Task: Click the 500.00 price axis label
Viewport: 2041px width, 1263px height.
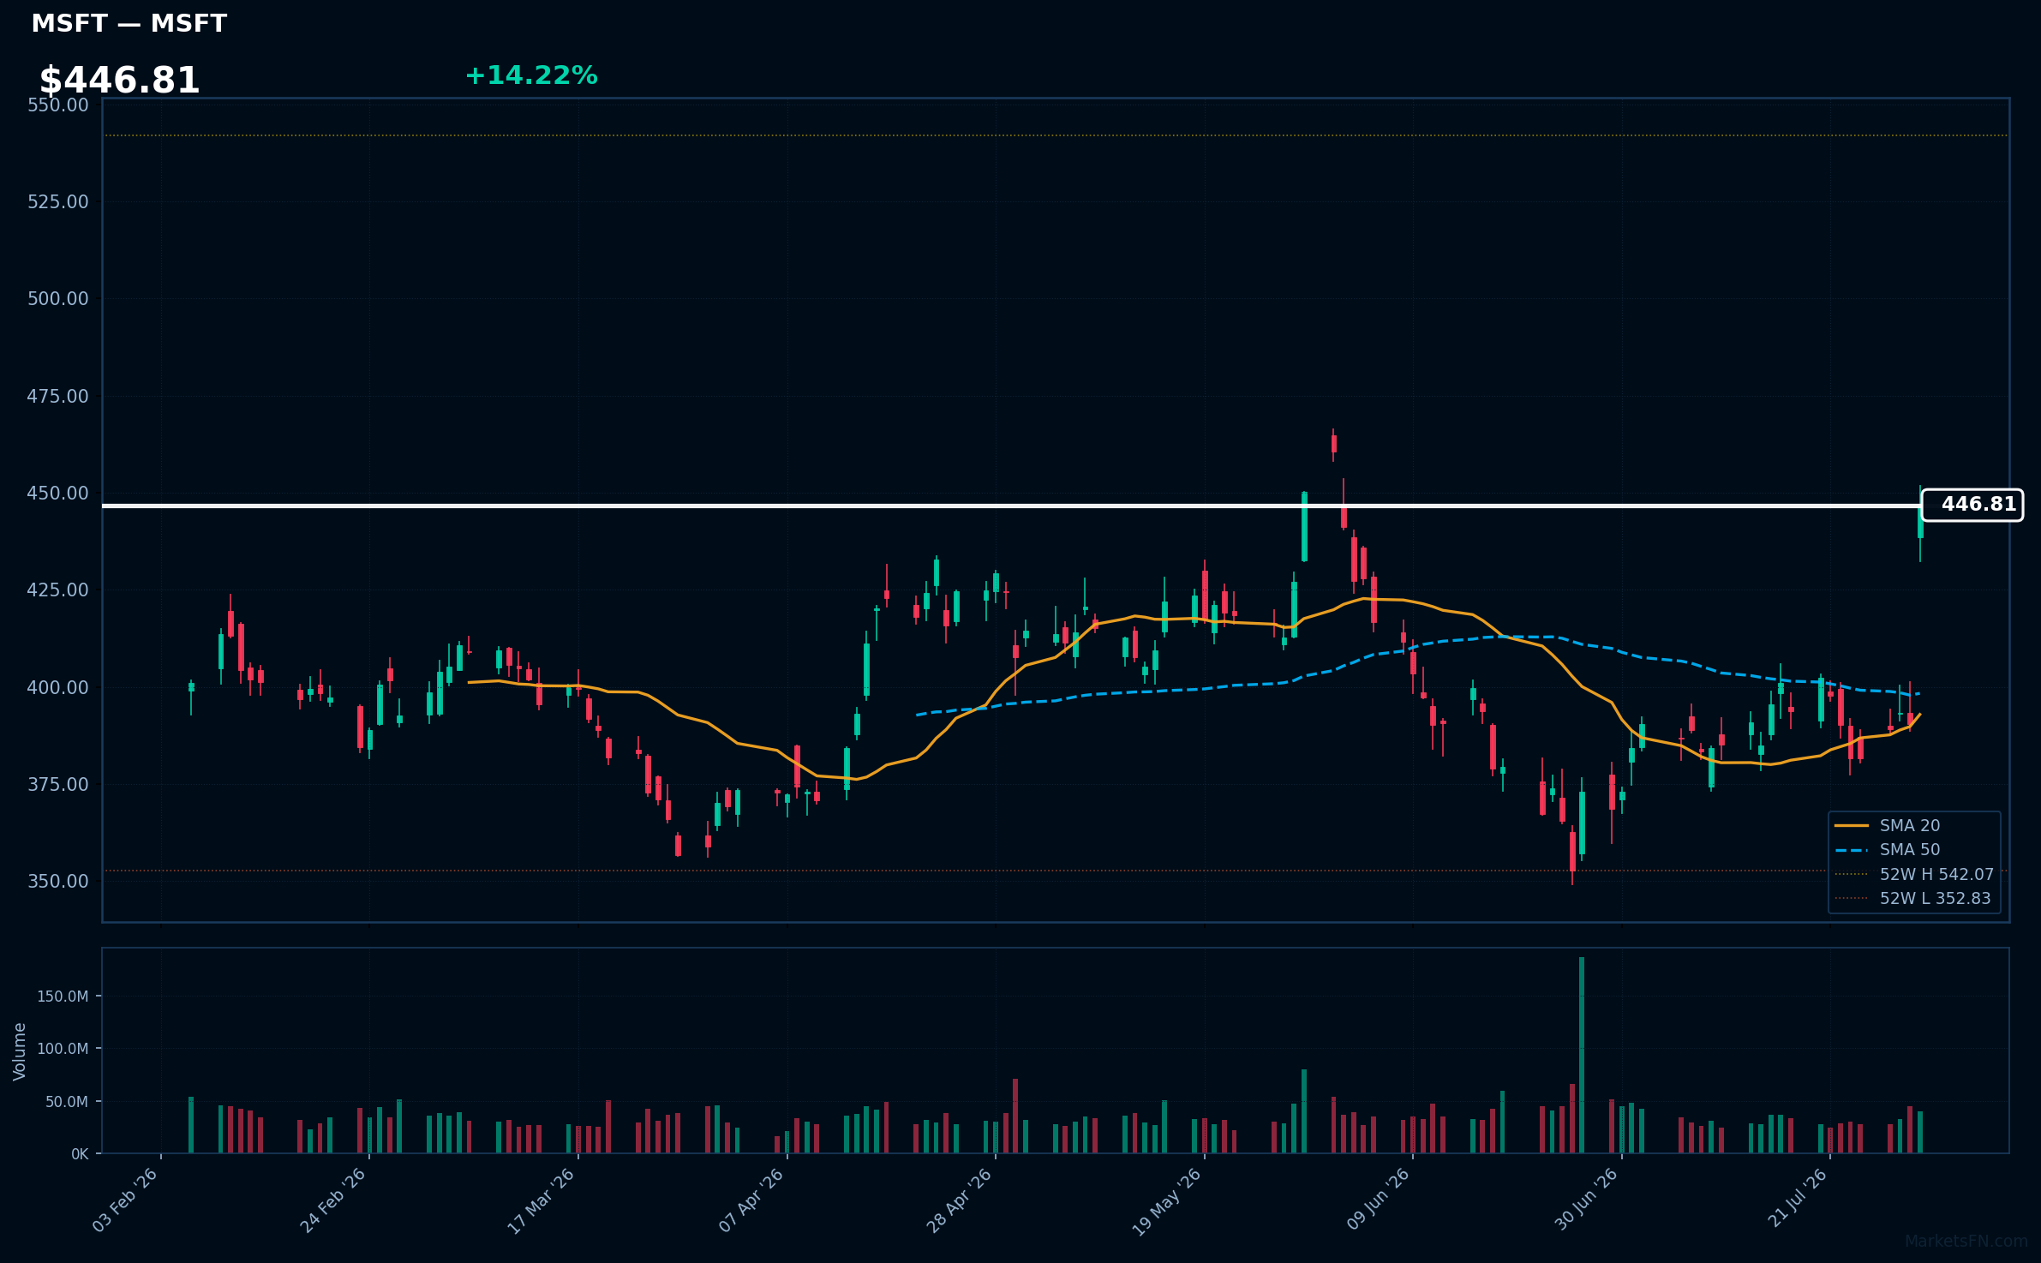Action: coord(58,298)
